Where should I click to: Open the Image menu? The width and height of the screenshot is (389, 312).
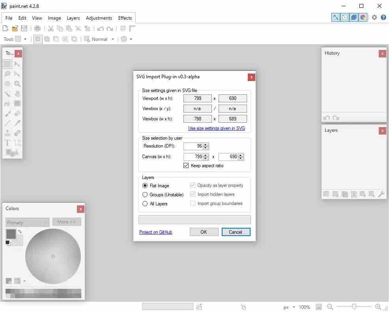click(54, 18)
